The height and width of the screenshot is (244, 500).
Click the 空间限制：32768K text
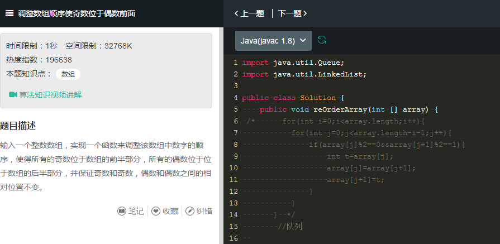pos(98,46)
